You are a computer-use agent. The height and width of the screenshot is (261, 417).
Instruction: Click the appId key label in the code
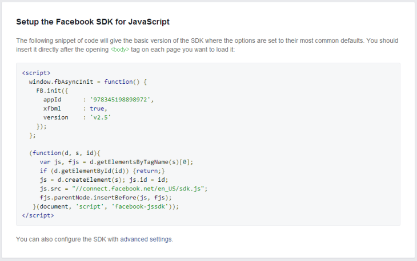pos(53,100)
